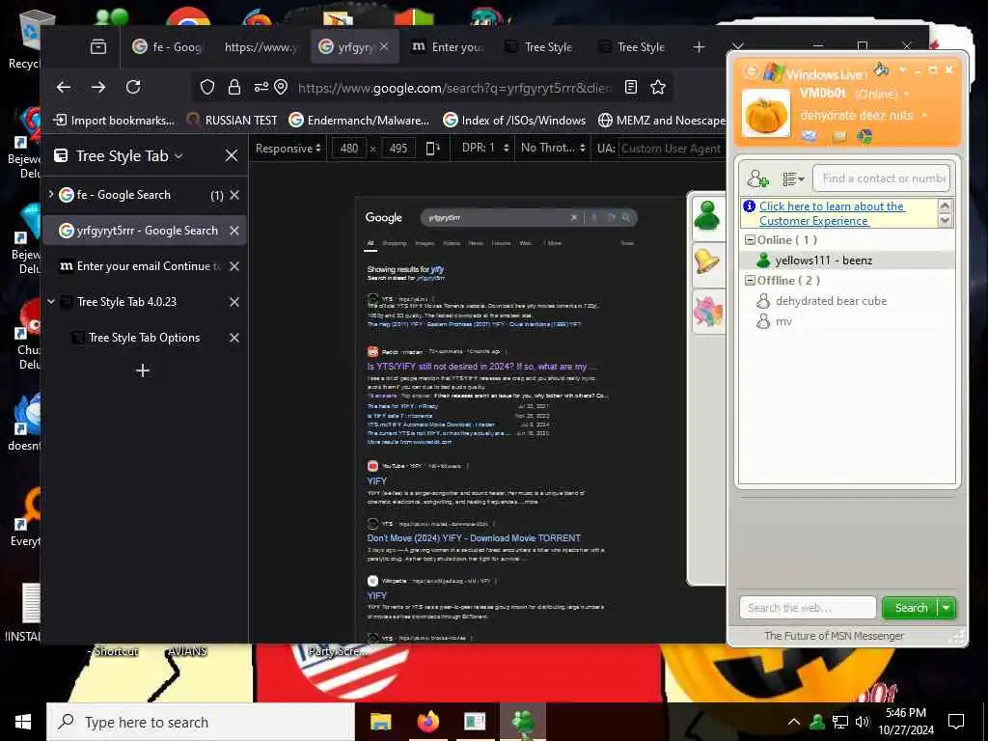Screen dimensions: 988x741
Task: Switch to 'Enter you' browser tab
Action: tap(446, 46)
